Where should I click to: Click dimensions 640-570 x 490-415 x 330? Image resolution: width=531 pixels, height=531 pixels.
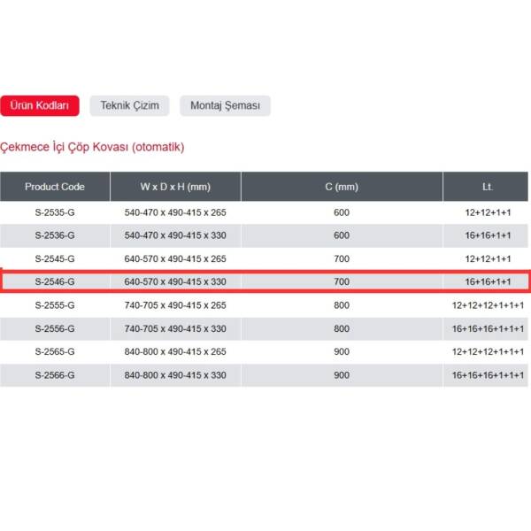(175, 281)
